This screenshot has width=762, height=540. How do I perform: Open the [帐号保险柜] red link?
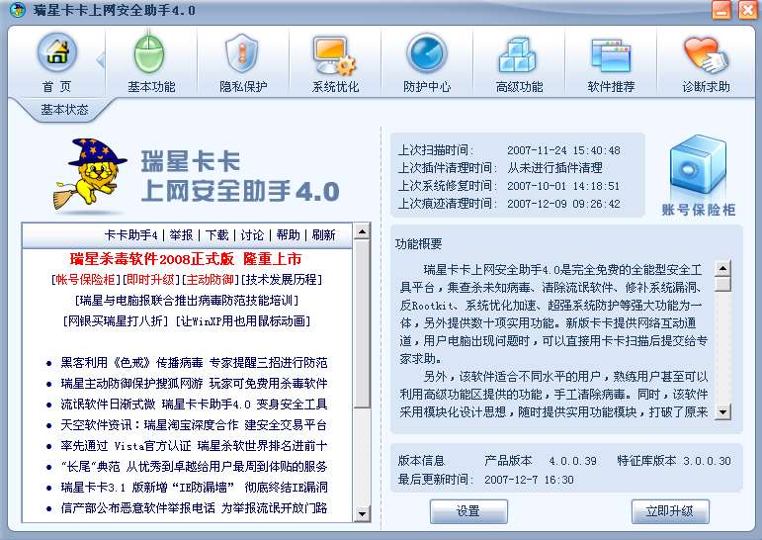[x=85, y=280]
